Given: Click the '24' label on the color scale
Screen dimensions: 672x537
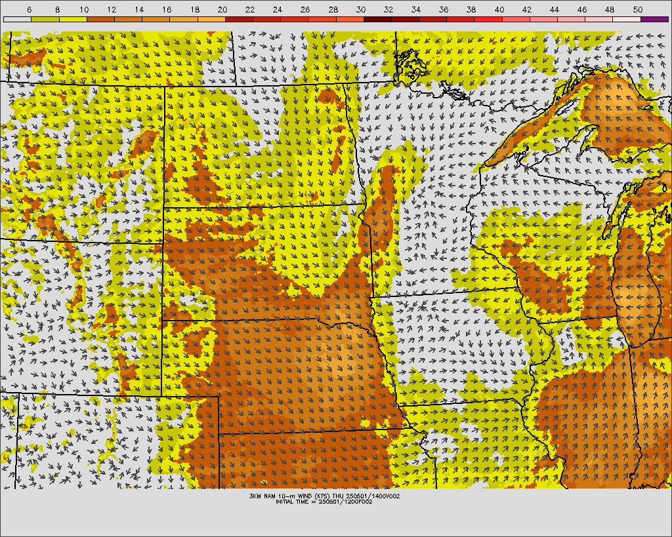Looking at the screenshot, I should click(x=278, y=9).
